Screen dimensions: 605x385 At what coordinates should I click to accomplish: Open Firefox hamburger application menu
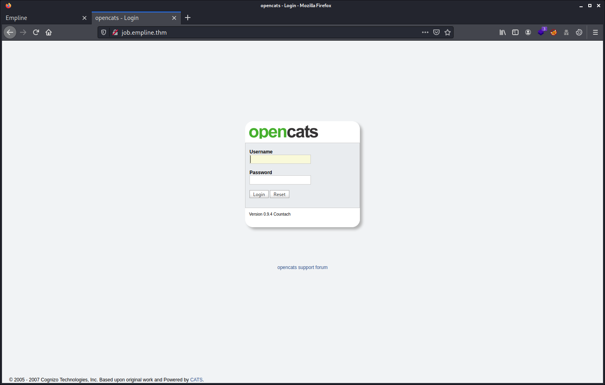(595, 32)
